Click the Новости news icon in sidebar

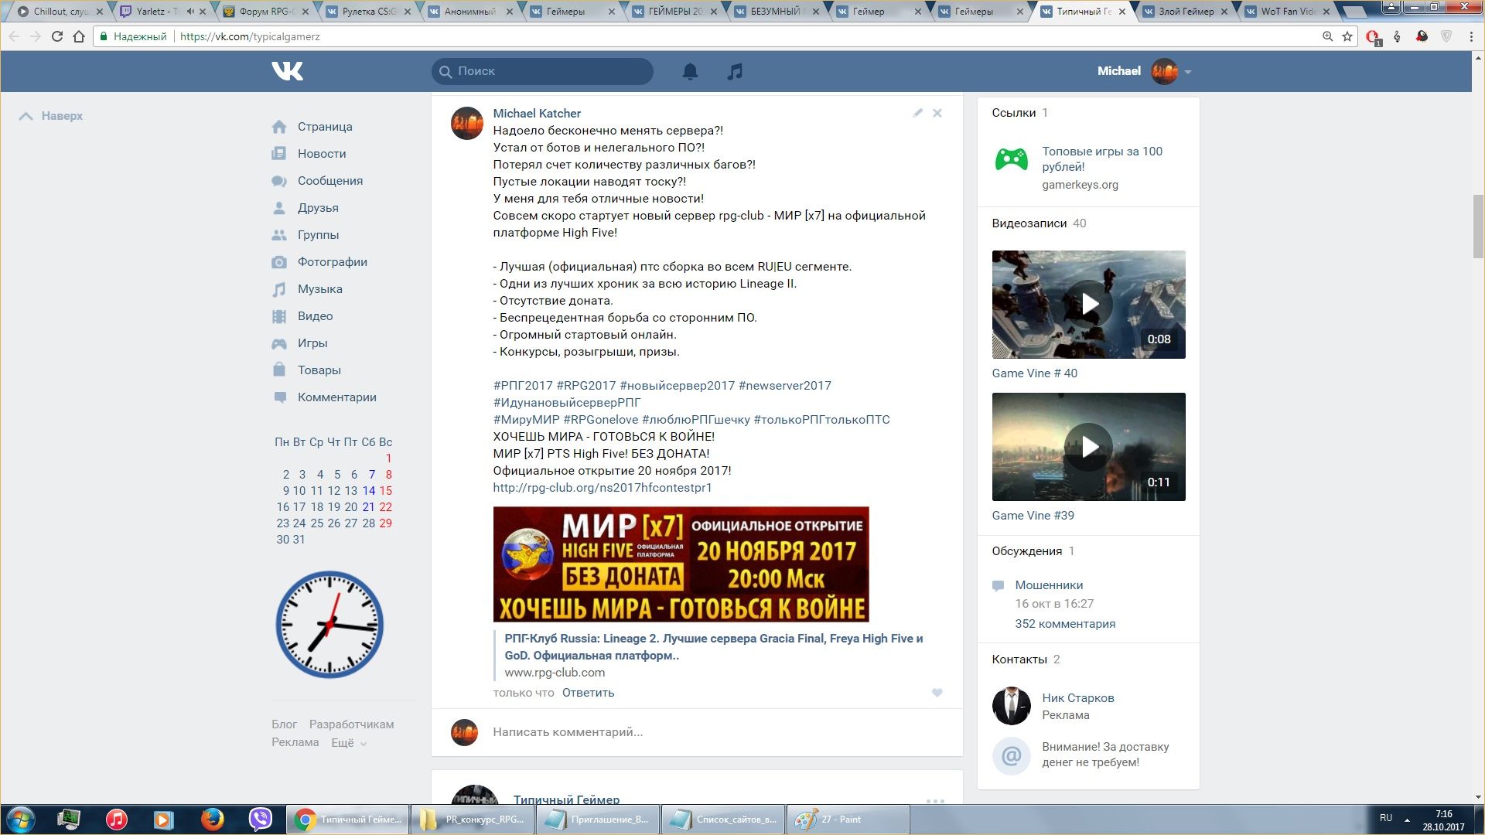[x=279, y=154]
